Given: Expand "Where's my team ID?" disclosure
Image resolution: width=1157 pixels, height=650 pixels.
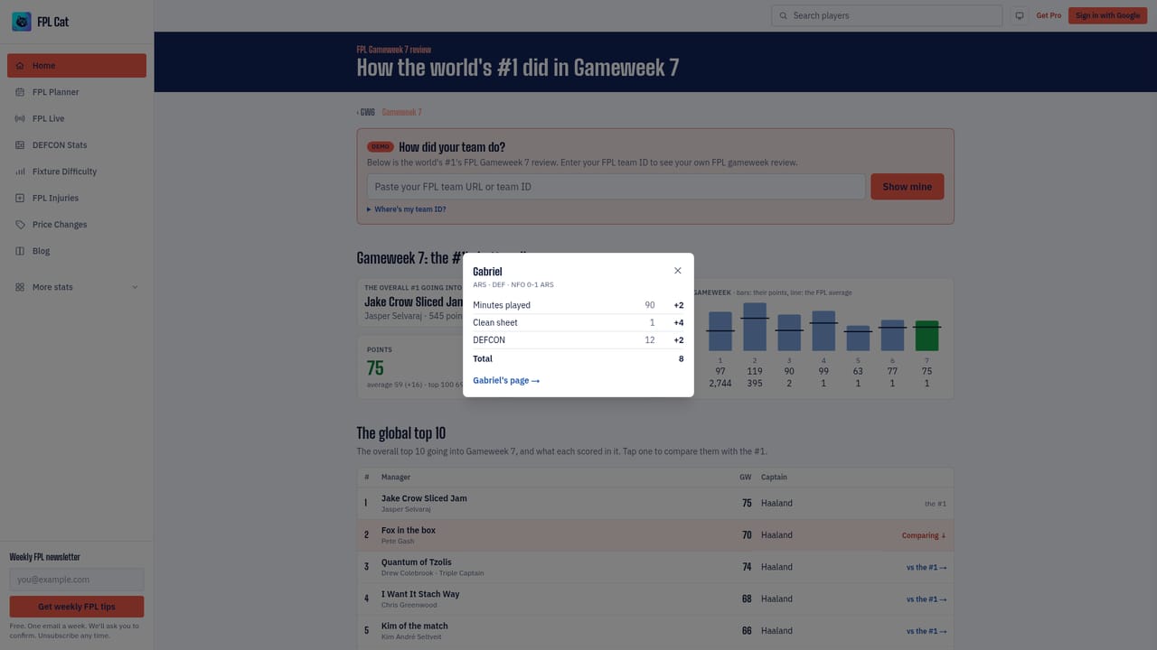Looking at the screenshot, I should click(x=407, y=209).
